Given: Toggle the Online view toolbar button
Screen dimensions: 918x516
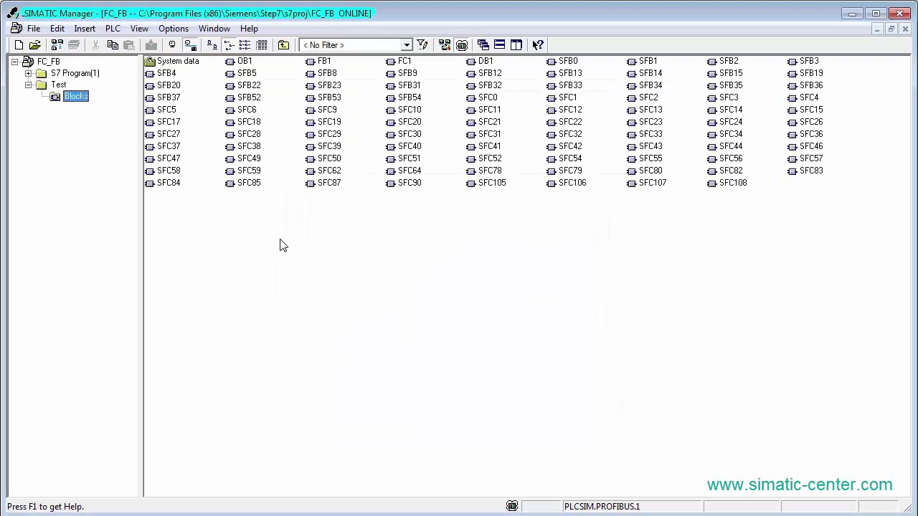Looking at the screenshot, I should pos(190,45).
